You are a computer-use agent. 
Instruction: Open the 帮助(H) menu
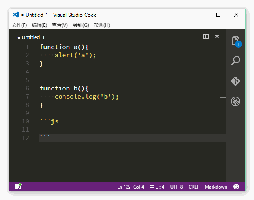coord(102,25)
